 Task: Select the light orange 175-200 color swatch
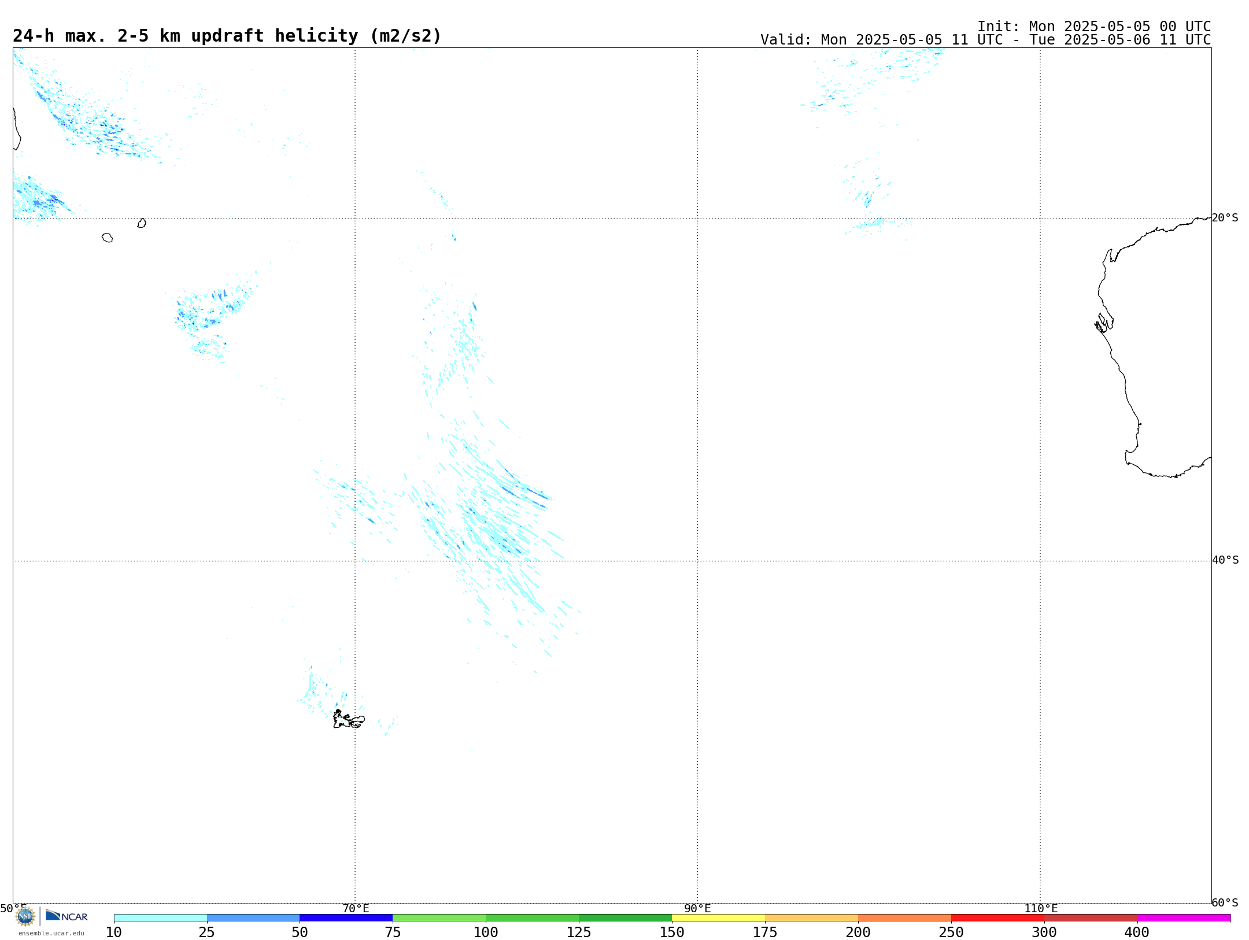tap(812, 917)
